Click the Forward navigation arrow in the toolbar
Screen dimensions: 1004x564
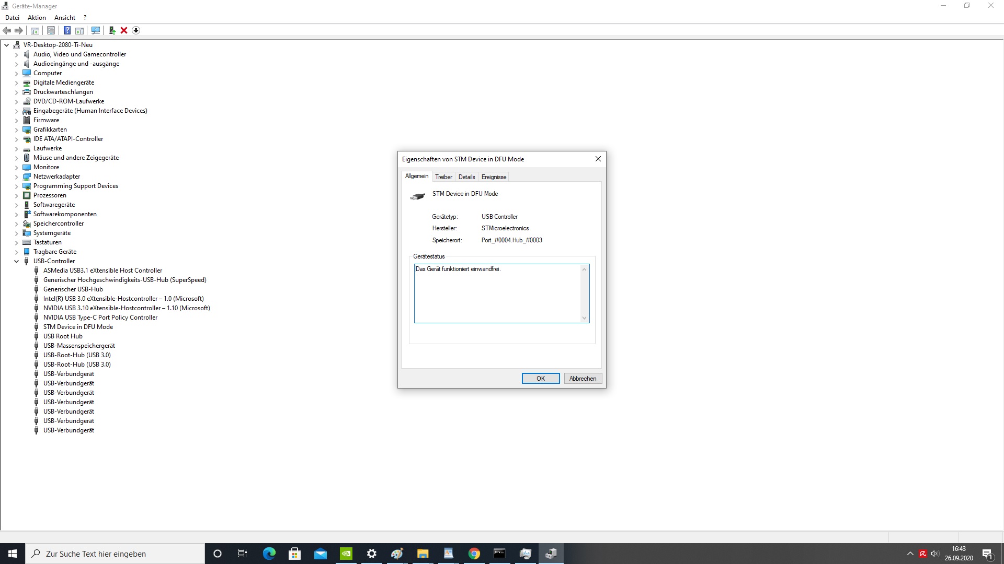(x=19, y=30)
